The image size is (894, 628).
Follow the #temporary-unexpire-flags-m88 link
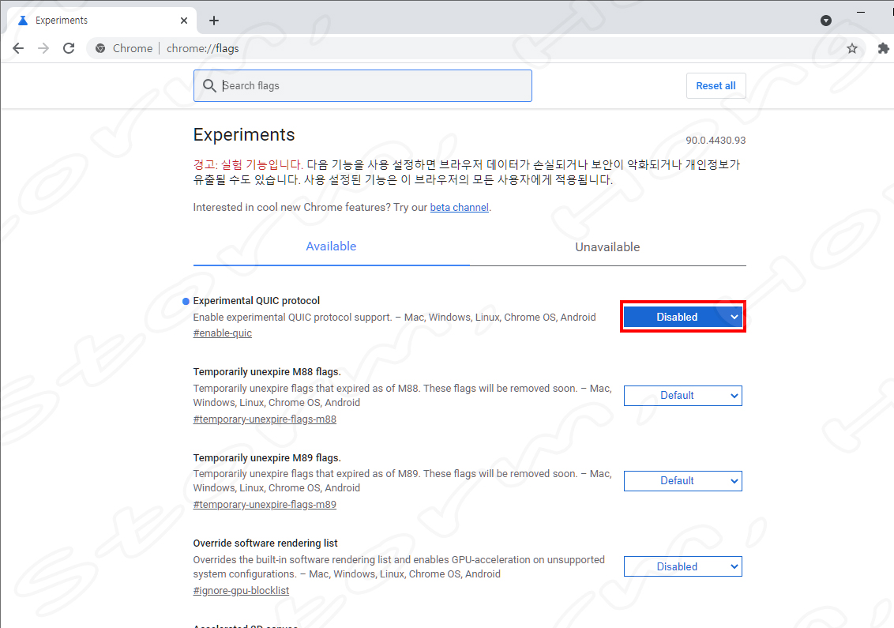pyautogui.click(x=265, y=419)
